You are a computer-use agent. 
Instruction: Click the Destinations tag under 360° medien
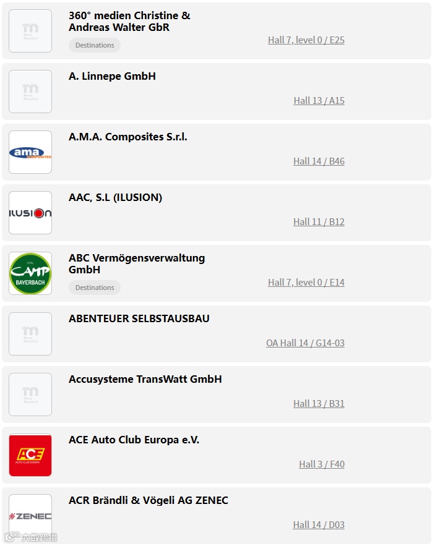click(95, 45)
